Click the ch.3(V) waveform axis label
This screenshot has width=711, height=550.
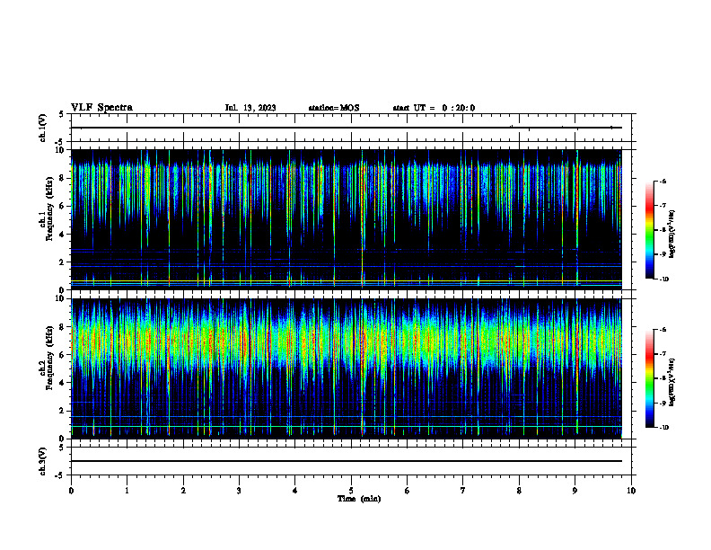(x=42, y=462)
